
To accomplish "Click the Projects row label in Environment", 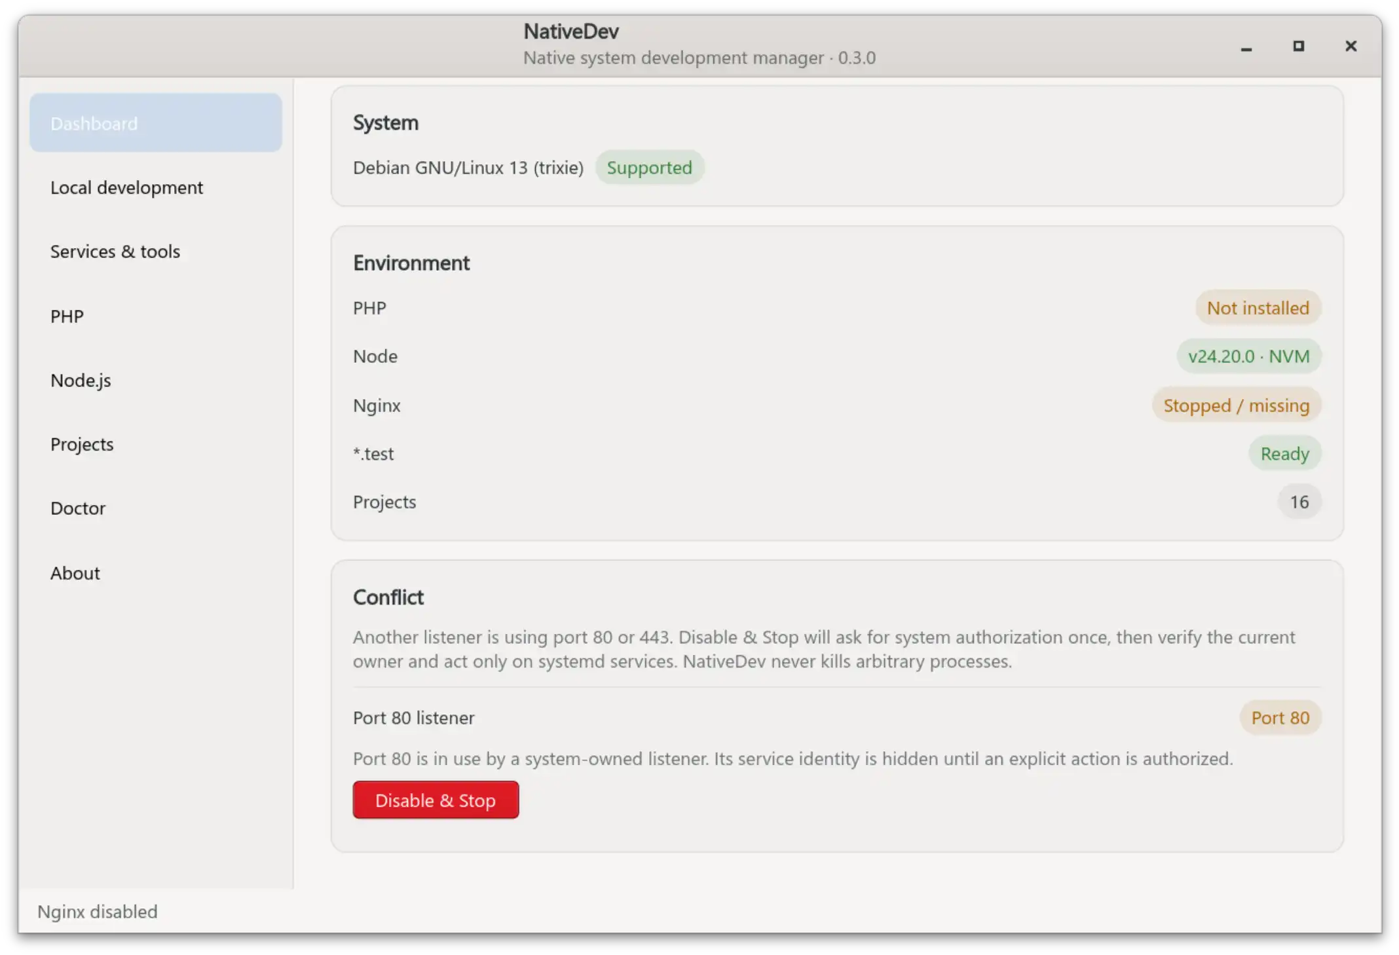I will pyautogui.click(x=384, y=502).
